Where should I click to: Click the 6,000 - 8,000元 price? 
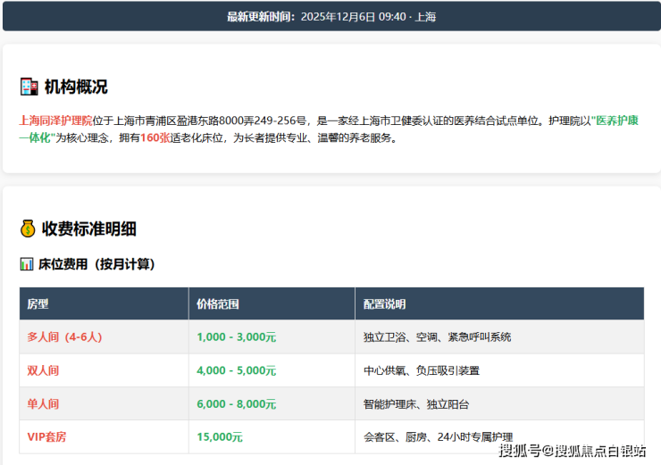click(x=236, y=403)
